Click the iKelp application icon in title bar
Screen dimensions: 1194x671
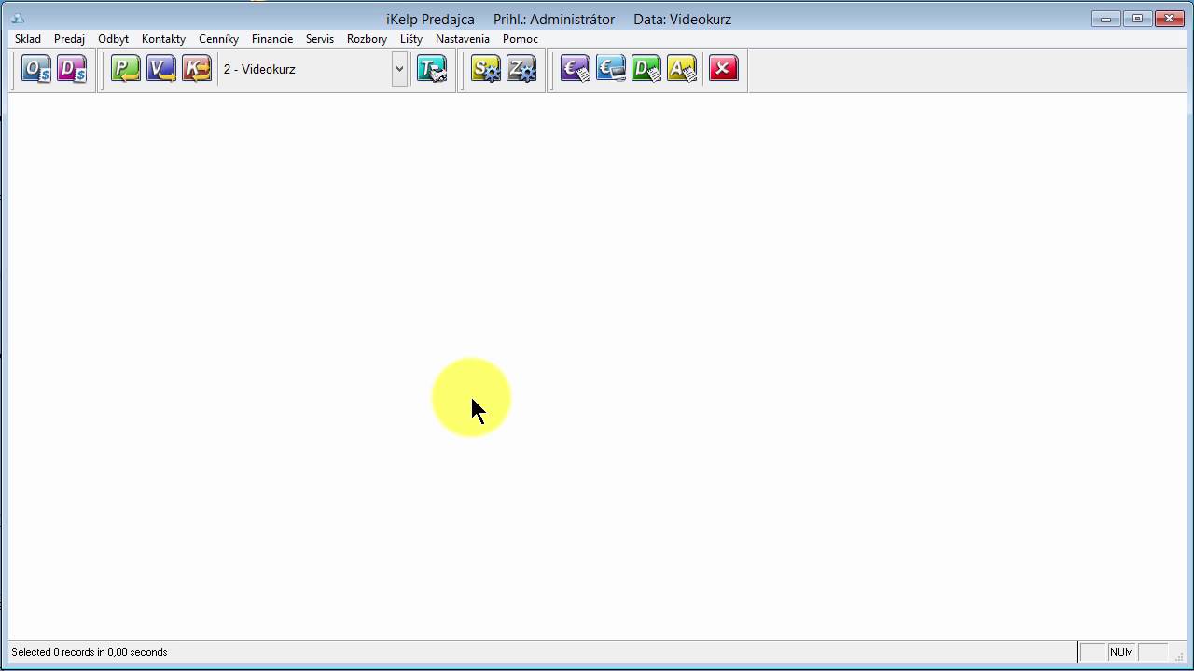[18, 19]
